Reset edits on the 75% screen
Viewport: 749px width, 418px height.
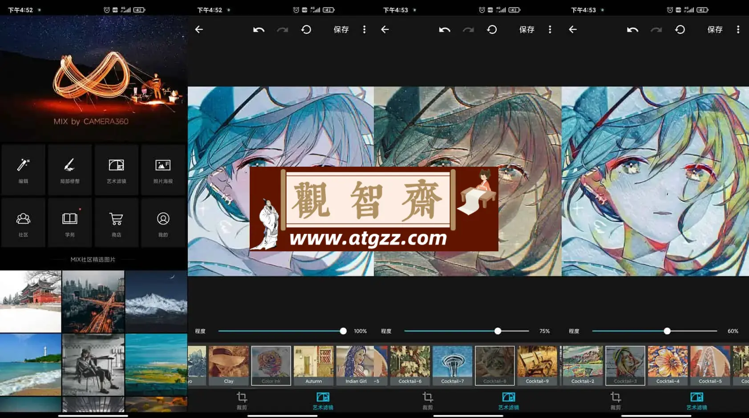[x=492, y=29]
